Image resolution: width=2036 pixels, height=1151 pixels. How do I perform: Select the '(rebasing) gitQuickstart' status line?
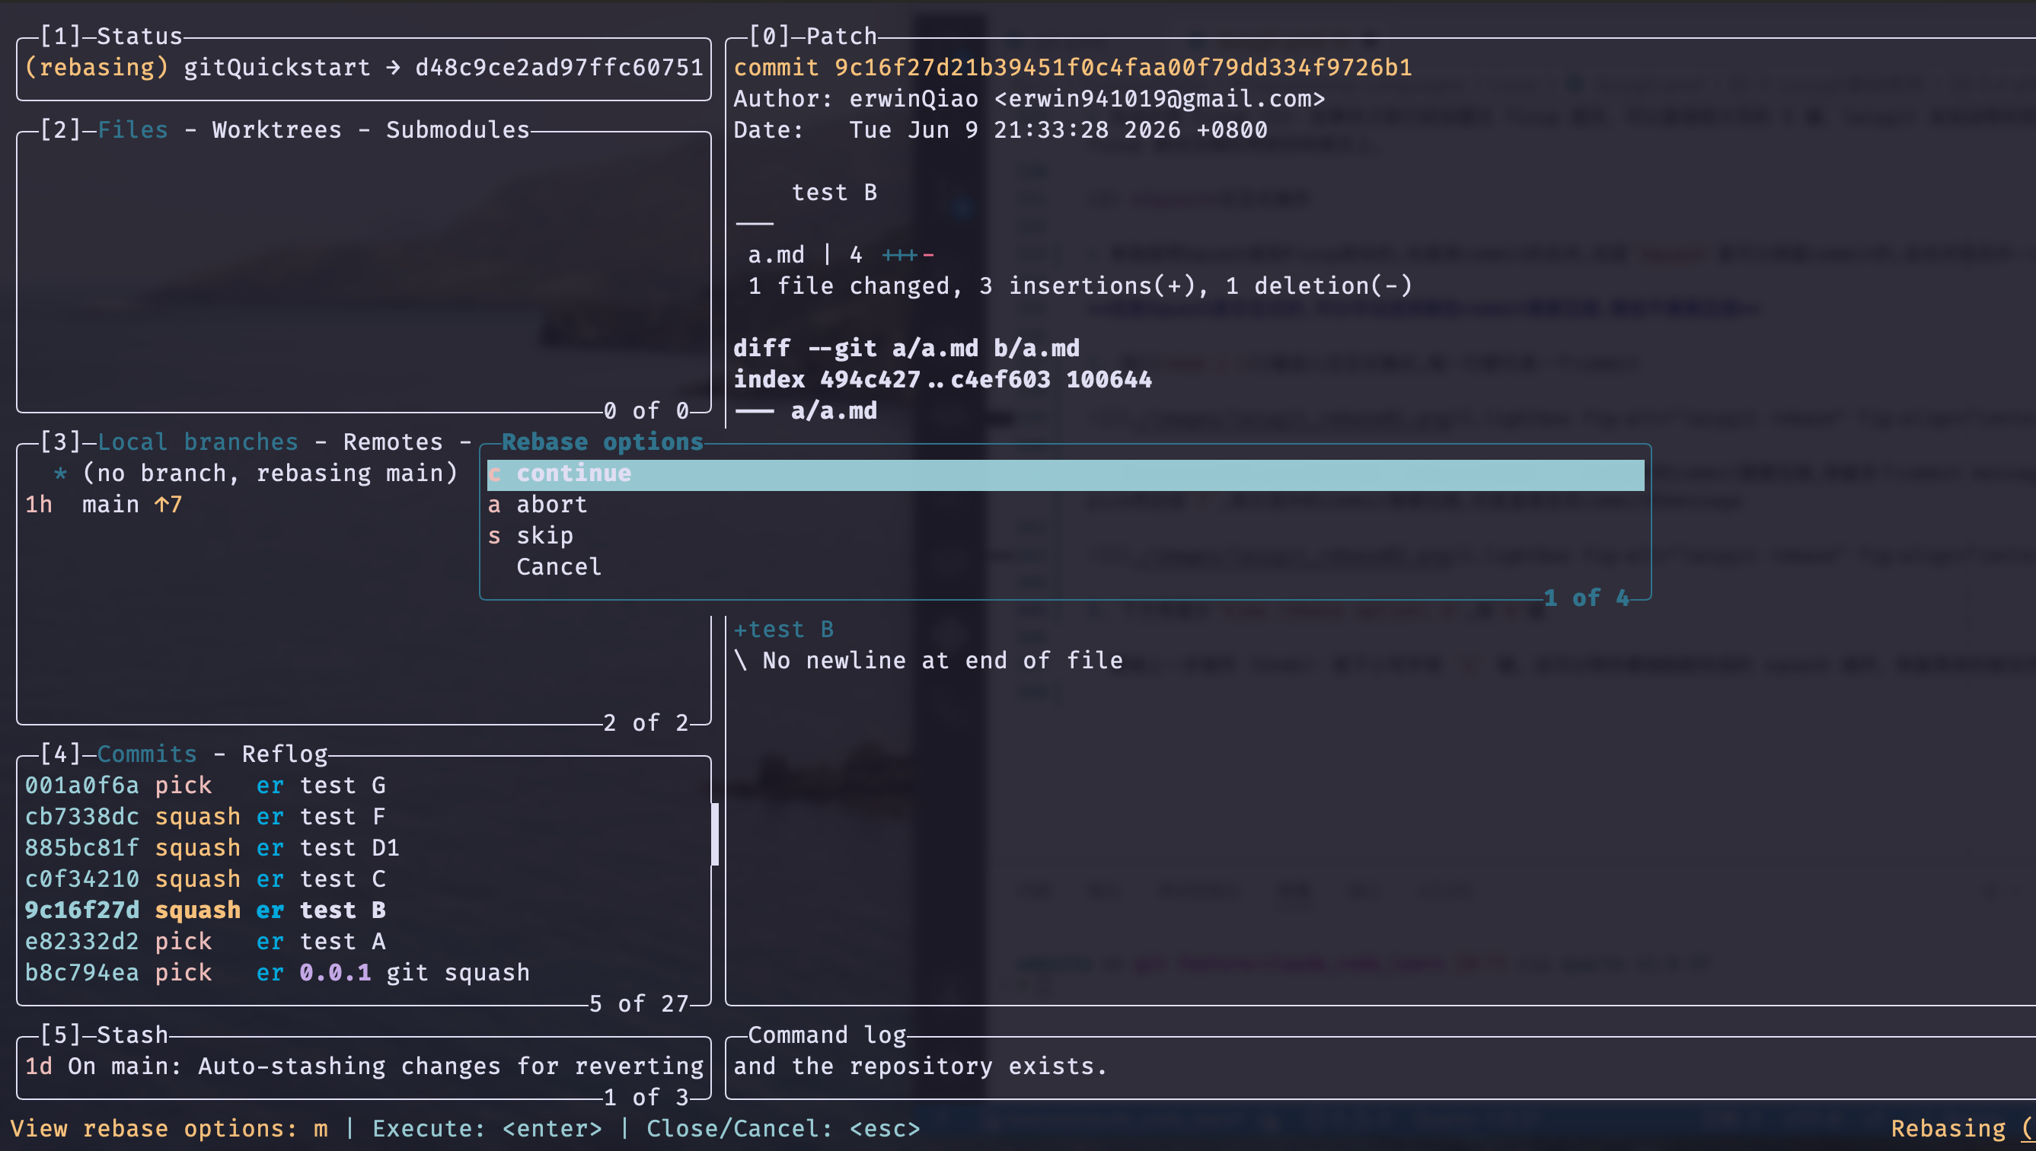364,68
